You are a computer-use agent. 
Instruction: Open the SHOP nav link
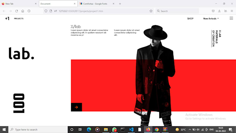(x=190, y=18)
